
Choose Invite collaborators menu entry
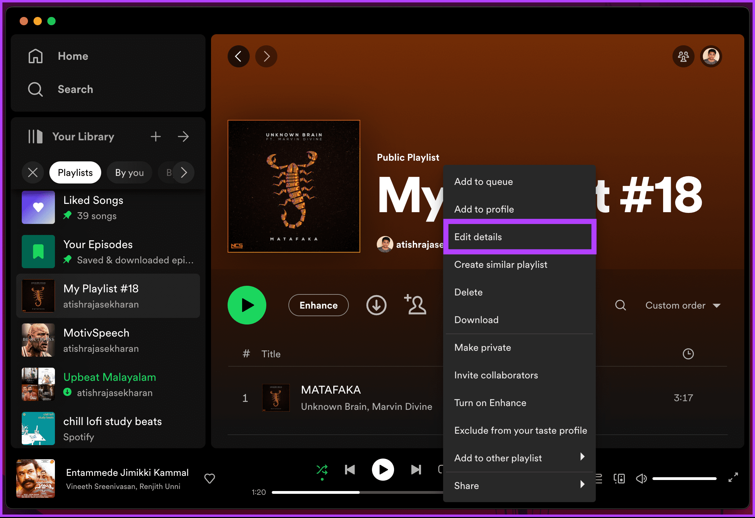[519, 375]
